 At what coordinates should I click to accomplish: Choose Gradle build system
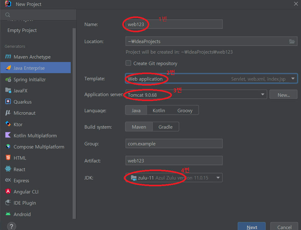(x=165, y=127)
